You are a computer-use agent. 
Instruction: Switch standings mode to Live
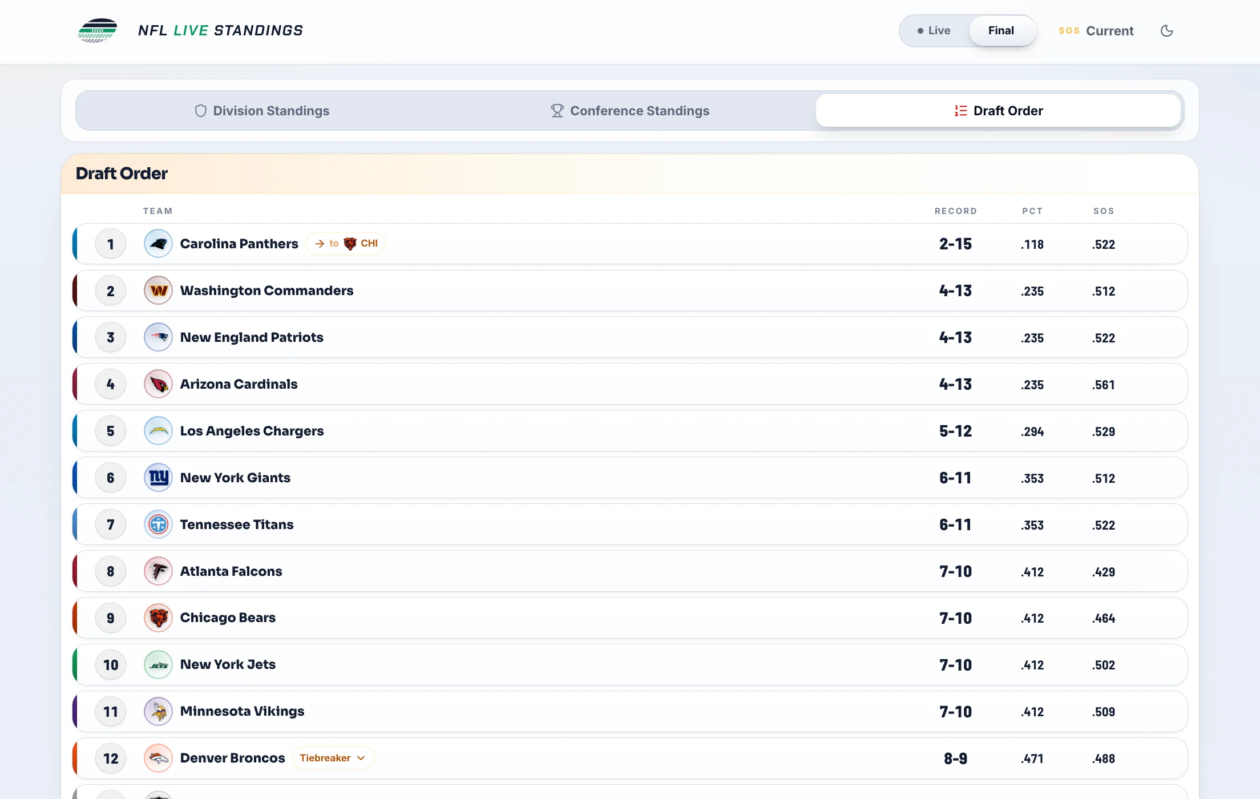point(934,31)
